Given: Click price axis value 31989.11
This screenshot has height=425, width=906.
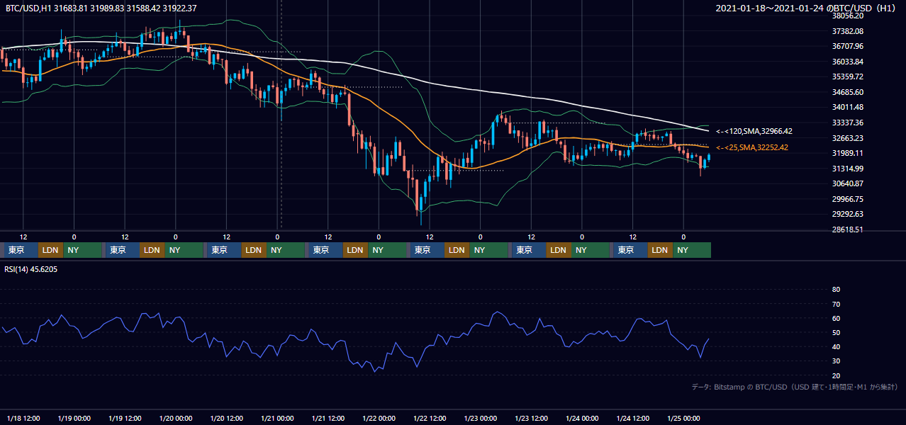Looking at the screenshot, I should coord(847,153).
